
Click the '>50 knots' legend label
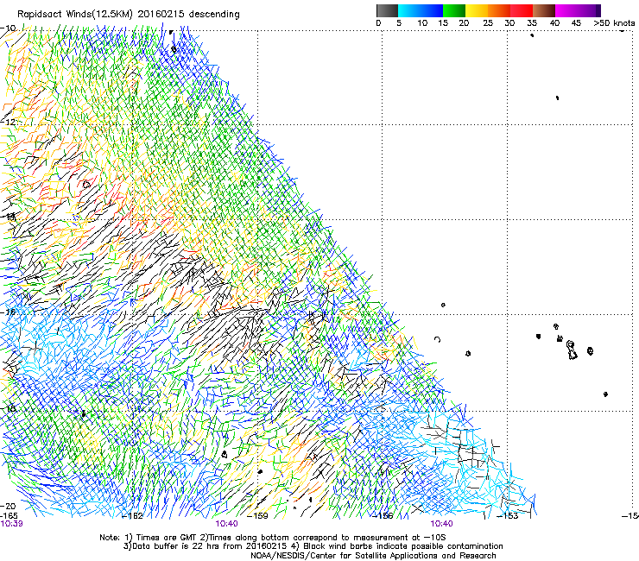tap(614, 23)
